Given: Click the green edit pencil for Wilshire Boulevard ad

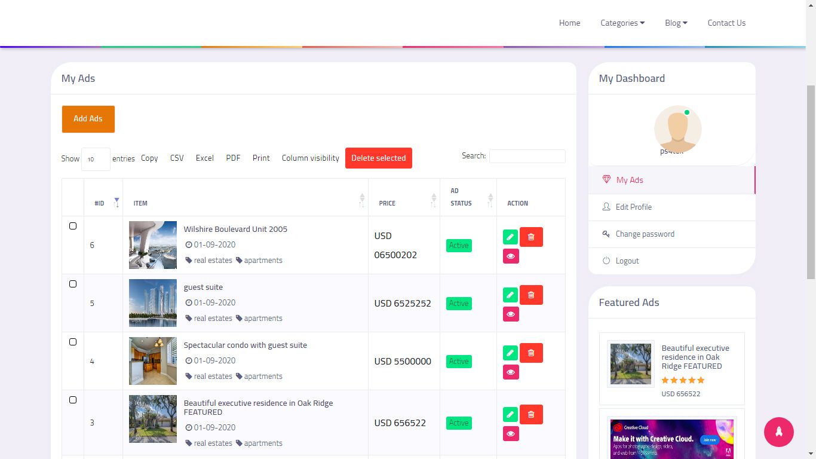Looking at the screenshot, I should [x=510, y=237].
